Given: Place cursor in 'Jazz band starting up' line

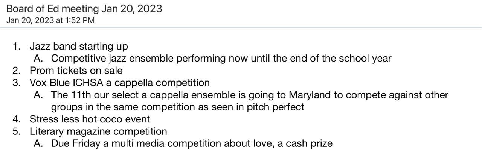Looking at the screenshot, I should point(79,47).
